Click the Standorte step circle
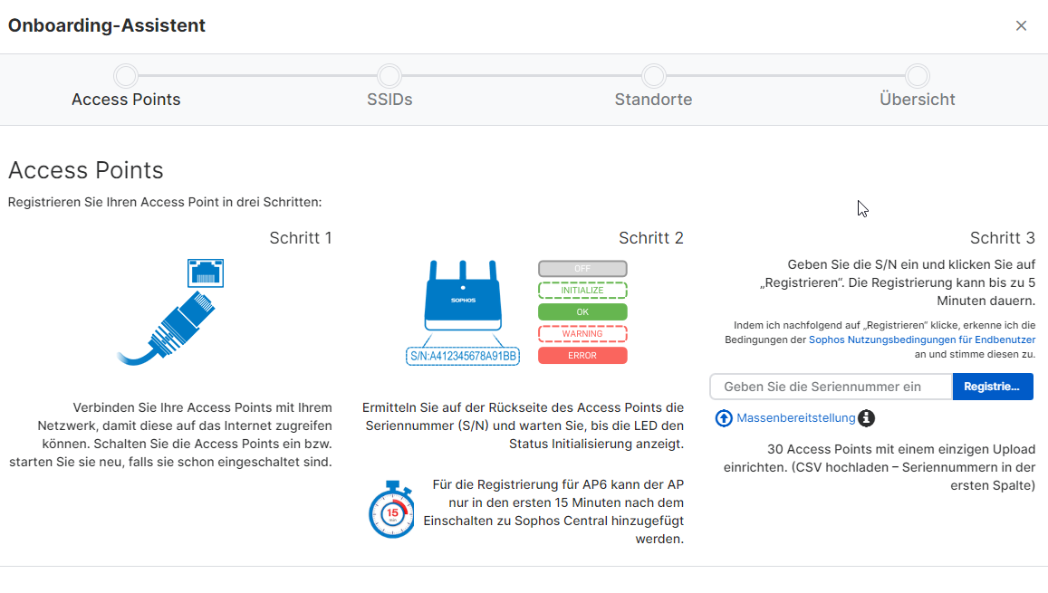 [x=654, y=76]
